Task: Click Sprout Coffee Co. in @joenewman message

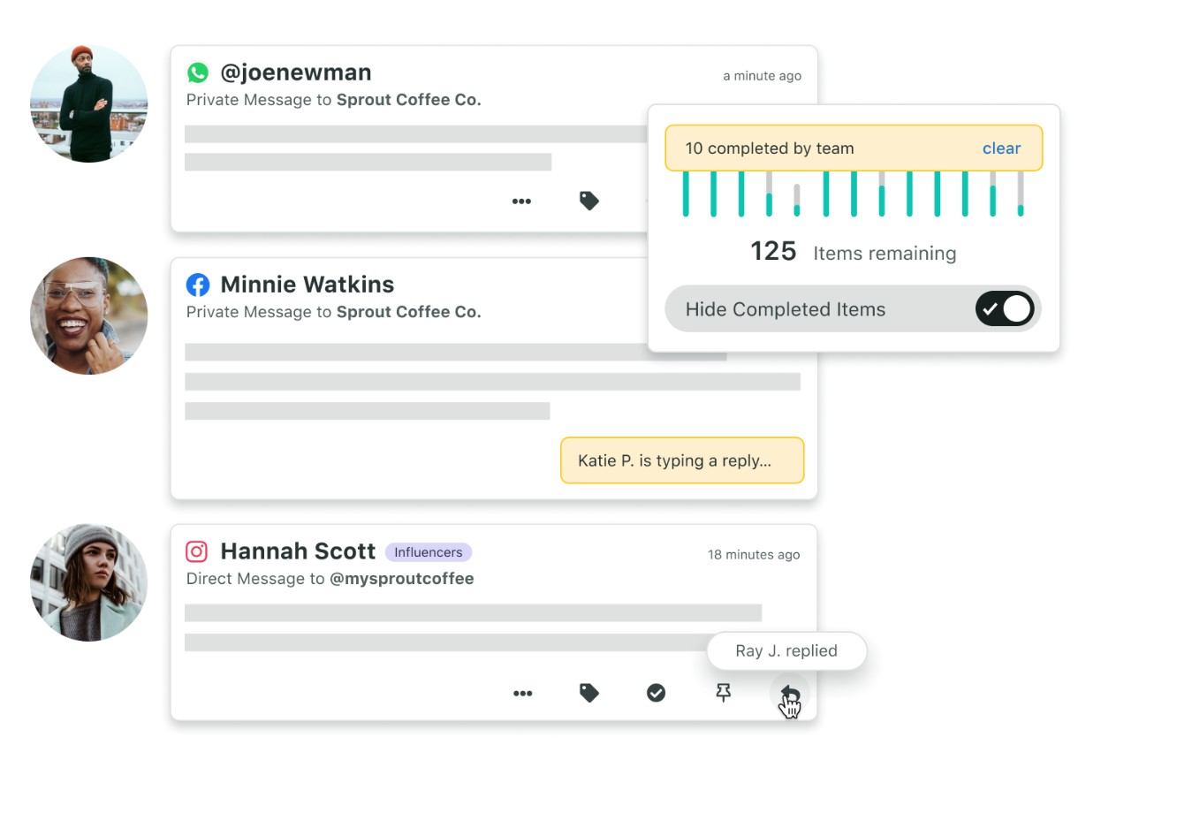Action: (x=409, y=100)
